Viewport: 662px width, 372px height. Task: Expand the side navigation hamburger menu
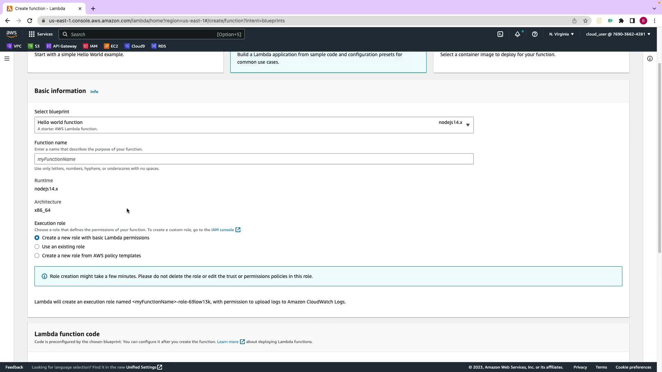[x=7, y=59]
